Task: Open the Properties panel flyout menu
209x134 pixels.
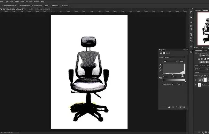Action: (x=187, y=50)
